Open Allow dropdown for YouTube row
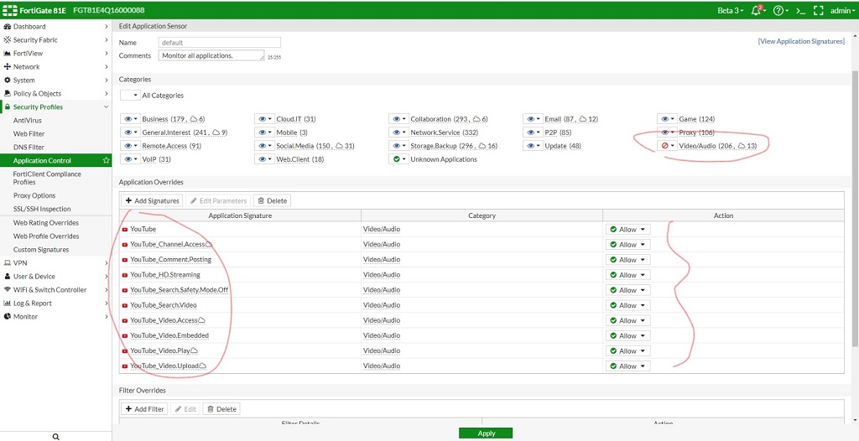This screenshot has width=859, height=441. point(627,230)
